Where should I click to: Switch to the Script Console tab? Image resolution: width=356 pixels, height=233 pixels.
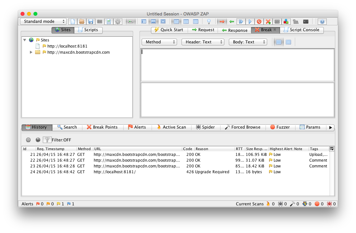pyautogui.click(x=301, y=30)
